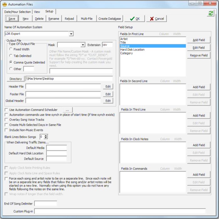This screenshot has height=219, width=219.
Task: Select Hard Disk Location in field list
Action: coord(132,50)
